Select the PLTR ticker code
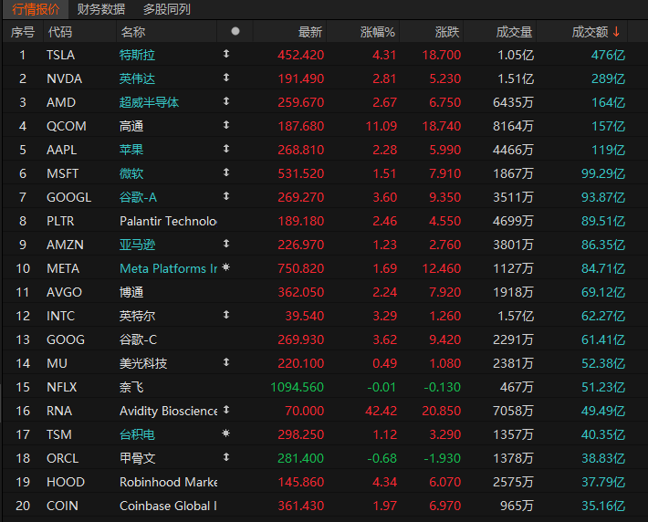 coord(60,221)
